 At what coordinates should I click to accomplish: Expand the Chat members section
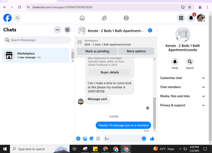pyautogui.click(x=182, y=87)
